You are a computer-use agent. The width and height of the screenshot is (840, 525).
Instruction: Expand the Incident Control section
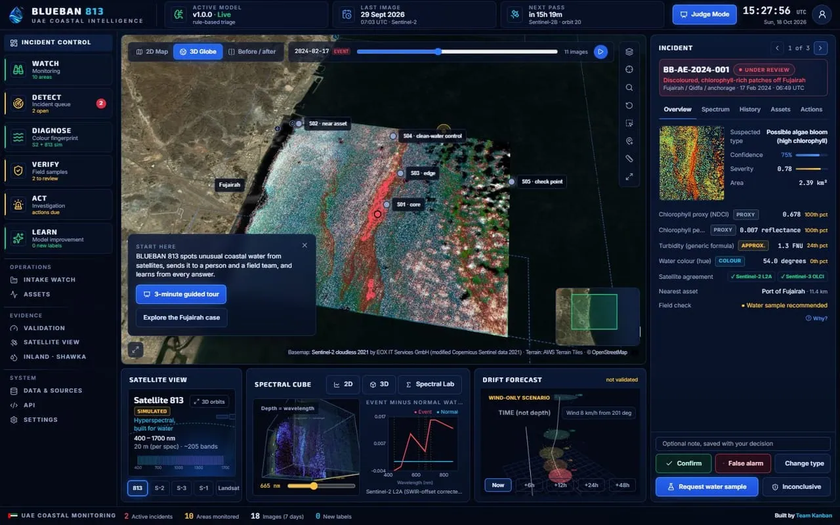pyautogui.click(x=58, y=43)
